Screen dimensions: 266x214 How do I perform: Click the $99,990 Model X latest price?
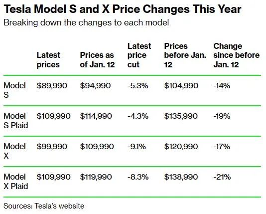[x=52, y=146]
